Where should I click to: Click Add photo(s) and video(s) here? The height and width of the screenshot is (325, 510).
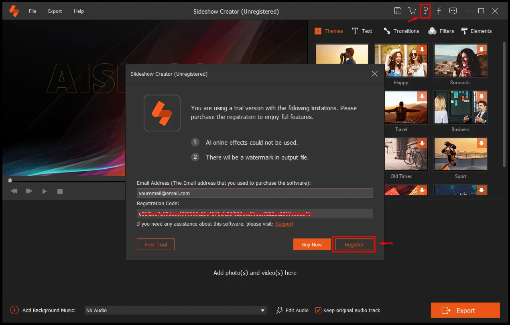(x=255, y=273)
